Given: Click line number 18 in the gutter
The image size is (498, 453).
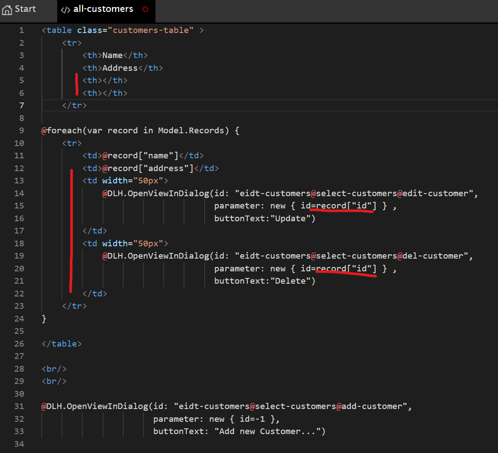Looking at the screenshot, I should point(19,243).
